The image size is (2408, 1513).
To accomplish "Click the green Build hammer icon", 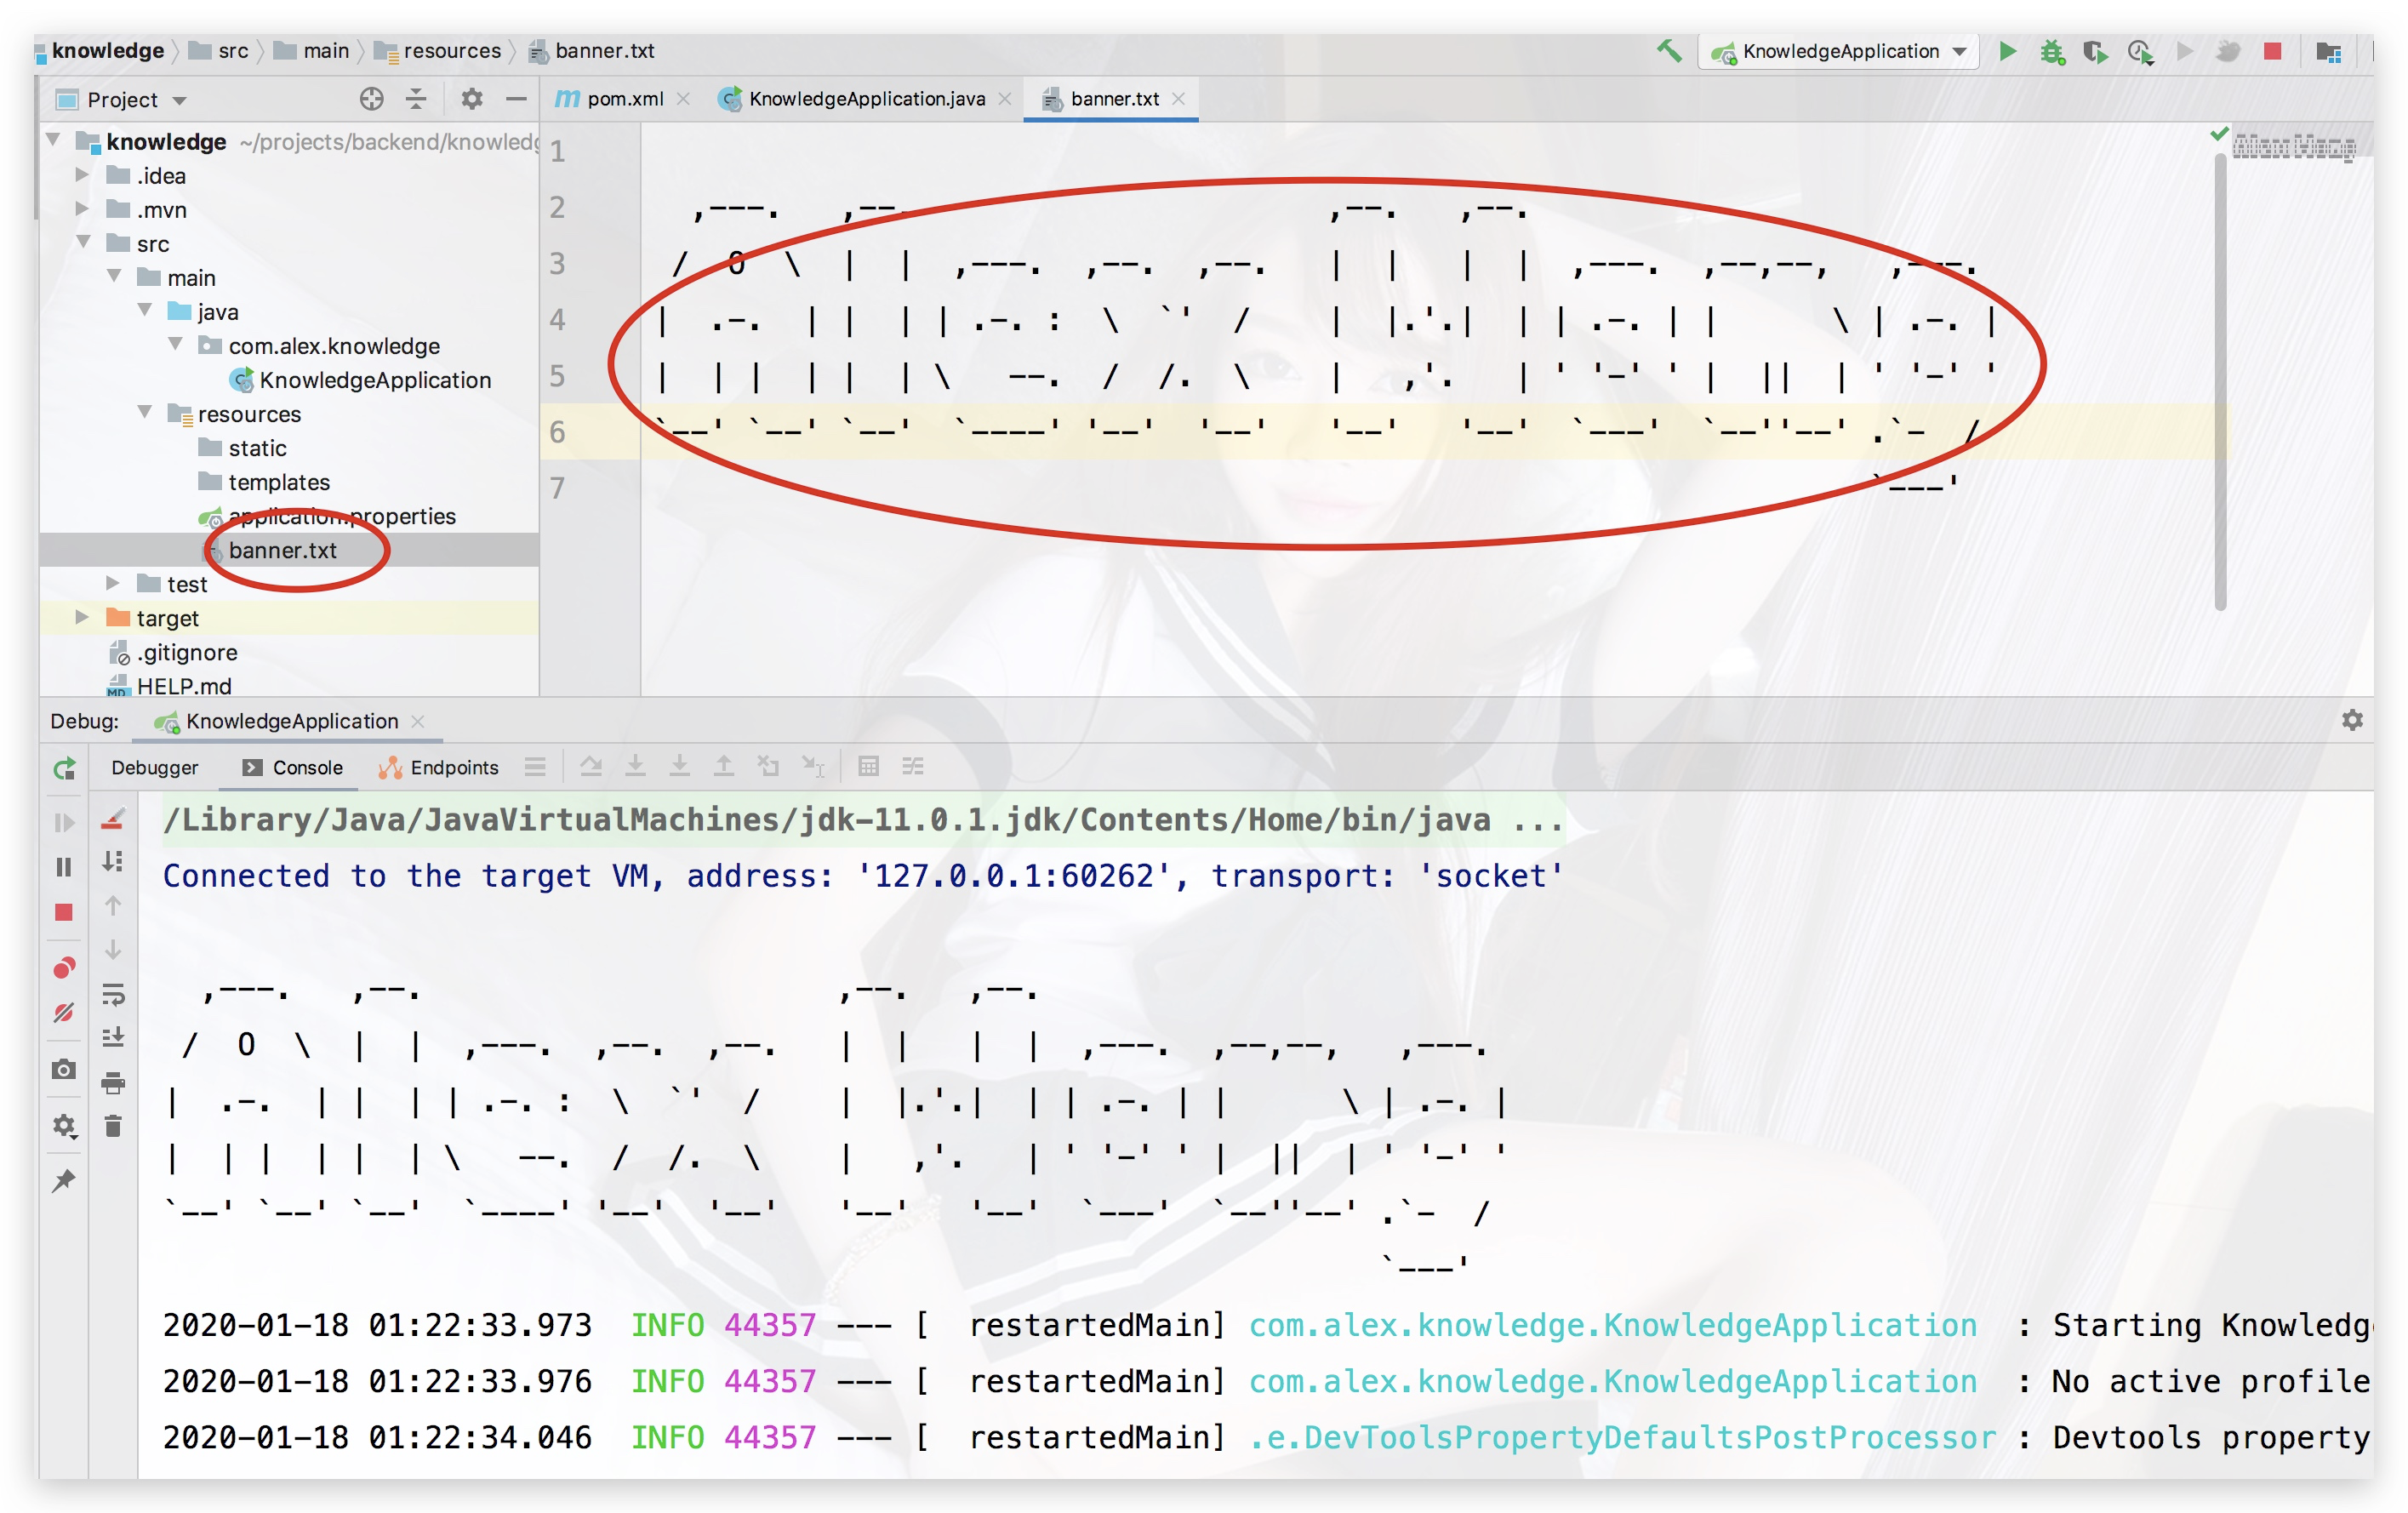I will pos(1668,50).
